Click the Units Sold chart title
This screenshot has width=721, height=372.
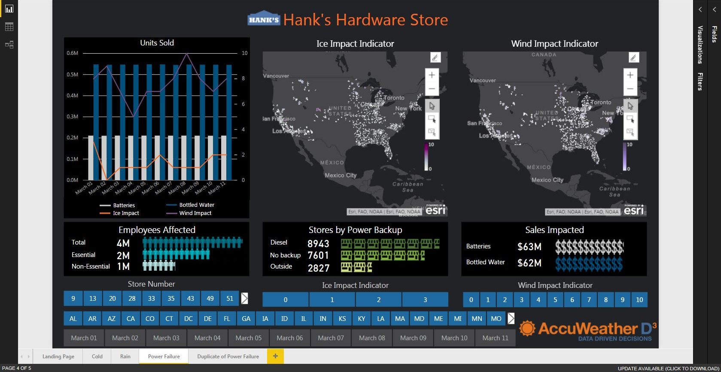(x=157, y=43)
